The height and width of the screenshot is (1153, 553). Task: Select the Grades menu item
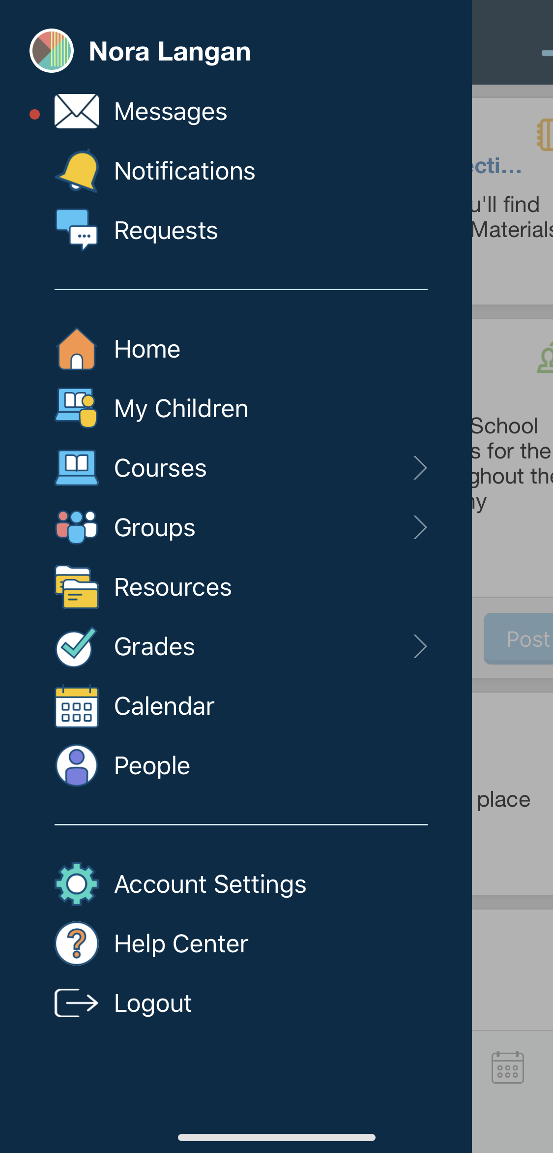pyautogui.click(x=154, y=646)
